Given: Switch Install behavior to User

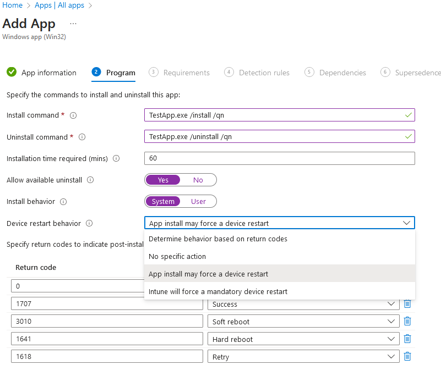Looking at the screenshot, I should point(198,201).
